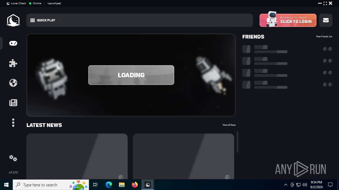Open the gears Settings icon
The image size is (339, 190).
[x=13, y=158]
